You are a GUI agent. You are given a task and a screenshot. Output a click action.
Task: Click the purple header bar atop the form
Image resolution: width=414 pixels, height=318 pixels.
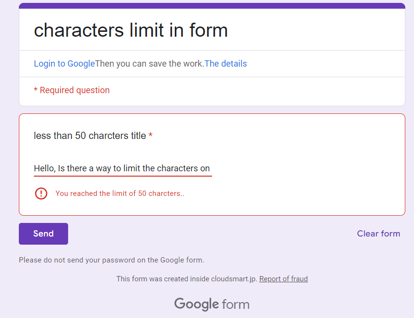tap(212, 6)
